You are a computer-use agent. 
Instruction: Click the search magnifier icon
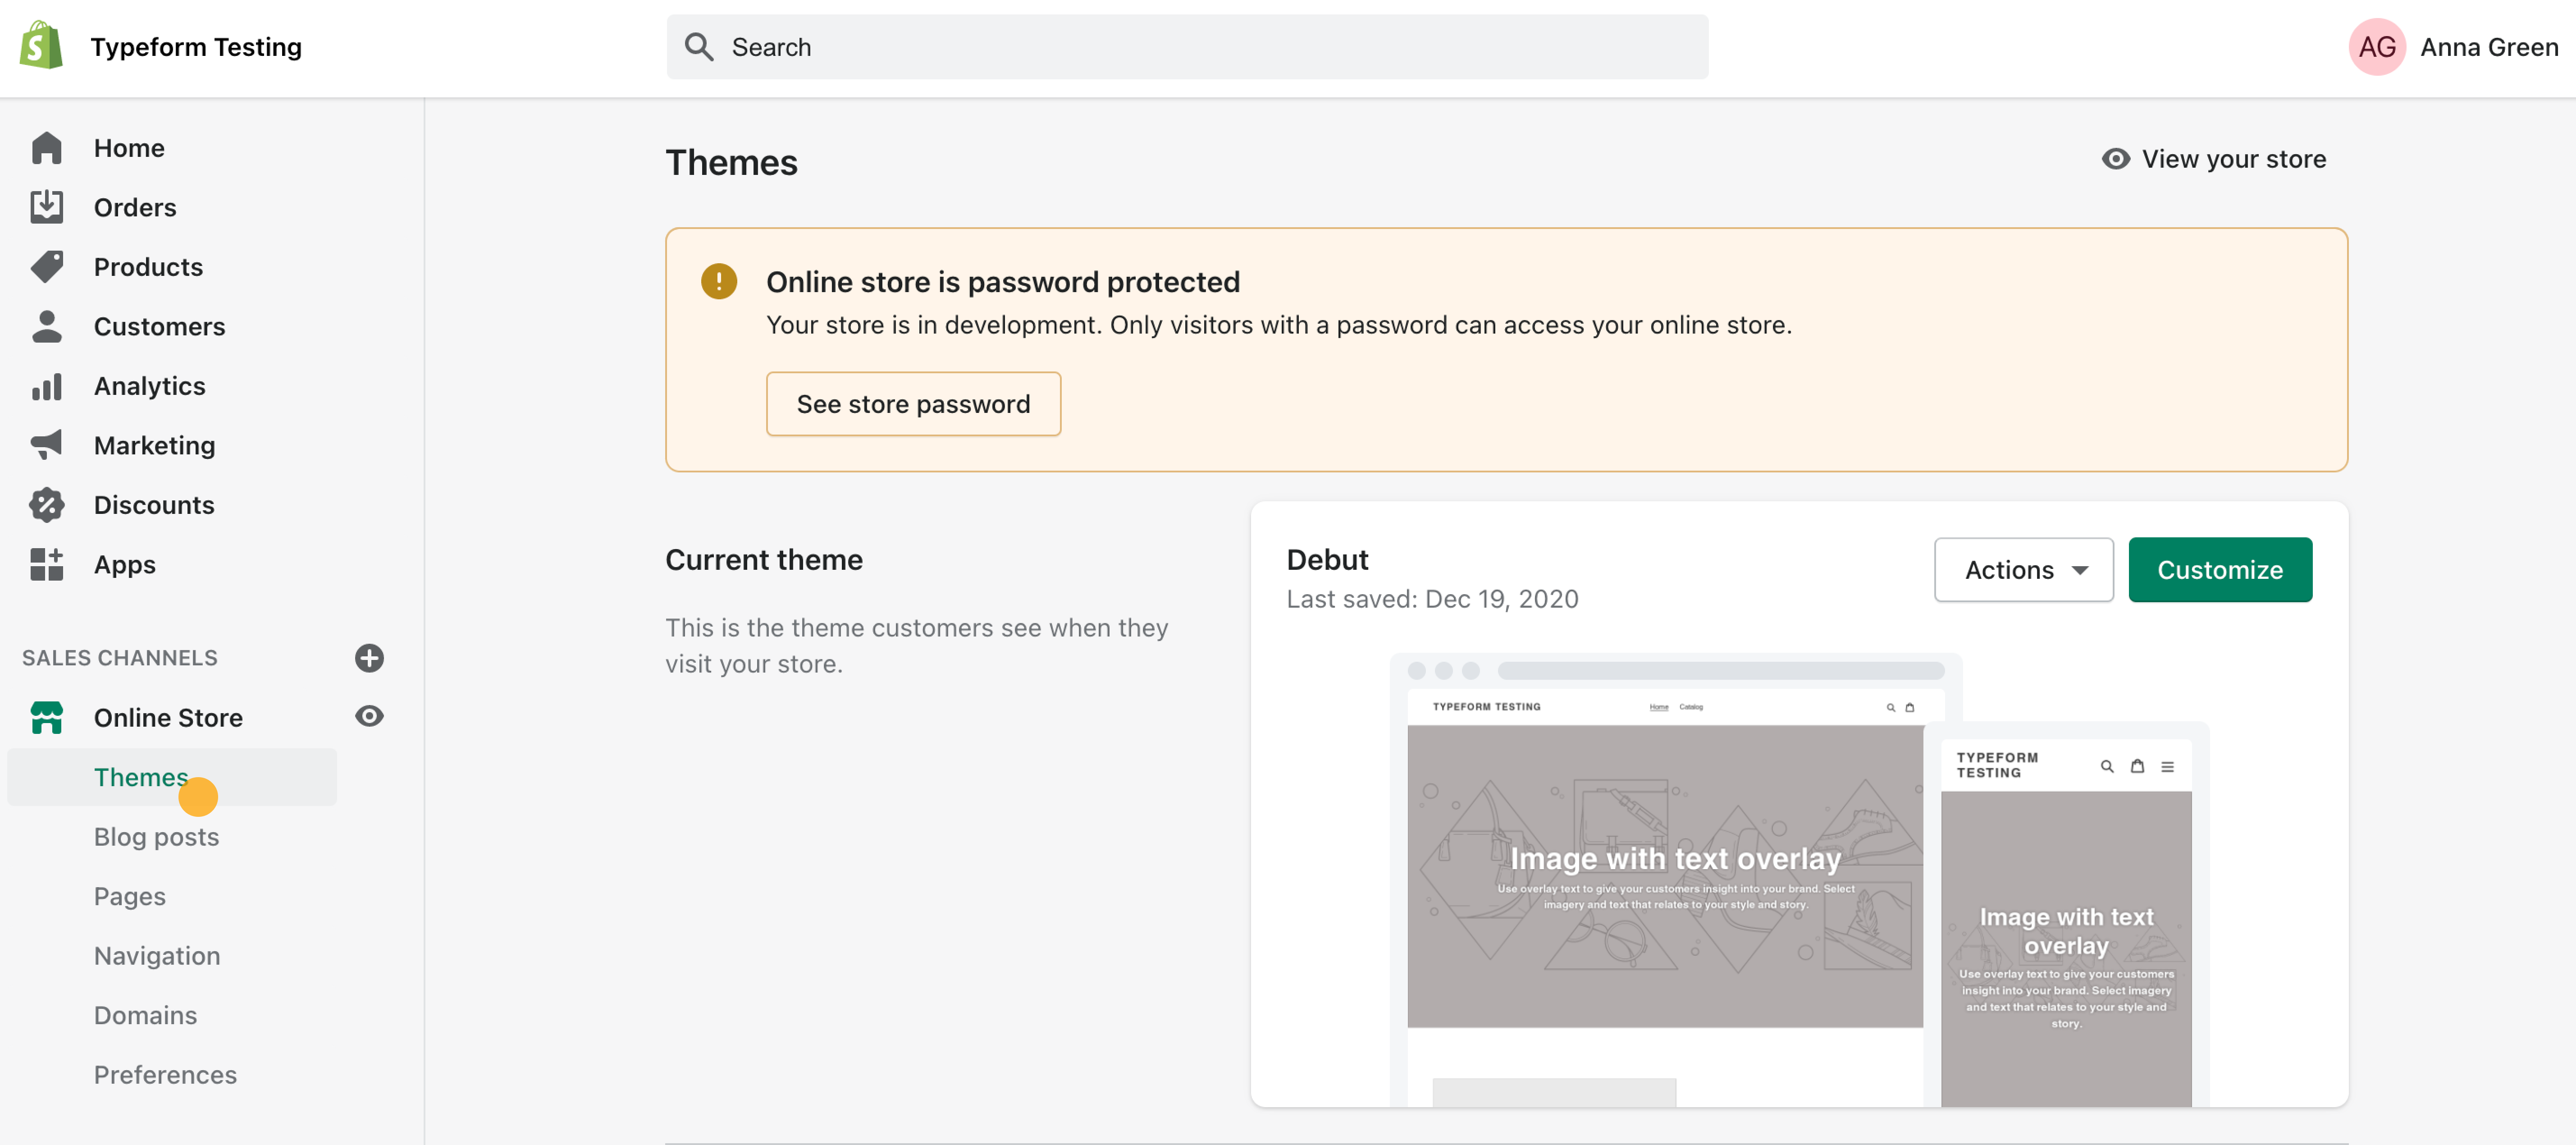click(x=698, y=47)
